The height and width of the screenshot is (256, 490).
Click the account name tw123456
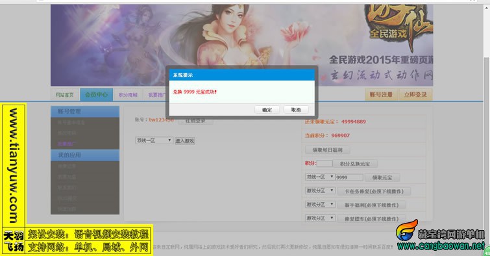tap(161, 120)
